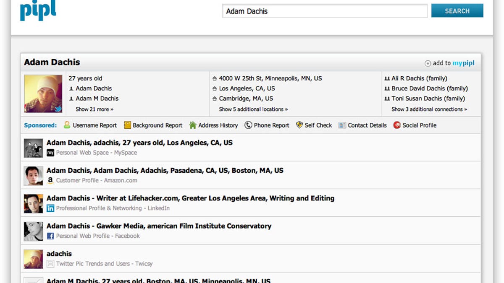
Task: Open the Self Check link
Action: [318, 125]
